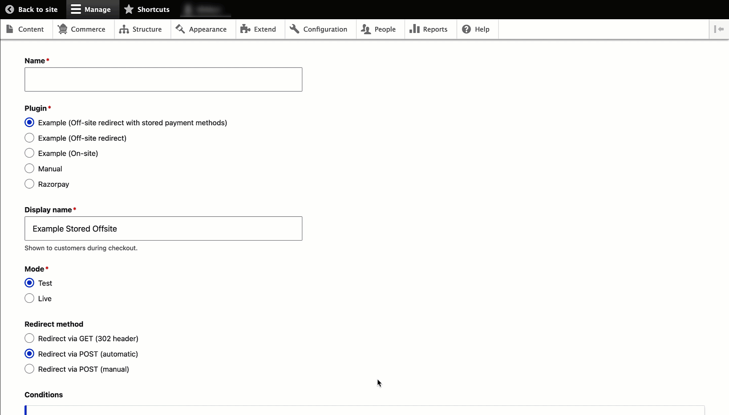Click the Shortcuts toolbar tab text
Screen dimensions: 729x415
[x=153, y=9]
